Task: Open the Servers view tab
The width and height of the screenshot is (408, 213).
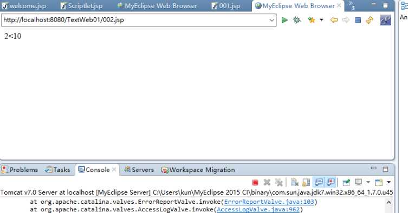Action: 139,170
